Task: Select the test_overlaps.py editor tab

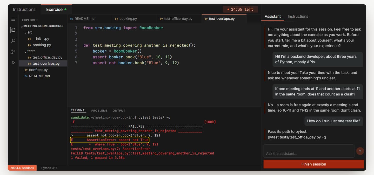Action: coord(224,19)
